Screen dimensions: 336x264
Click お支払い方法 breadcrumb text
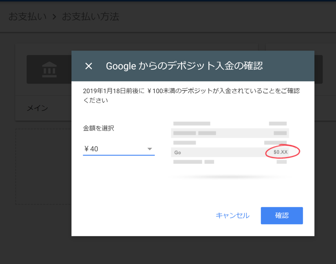pos(91,17)
